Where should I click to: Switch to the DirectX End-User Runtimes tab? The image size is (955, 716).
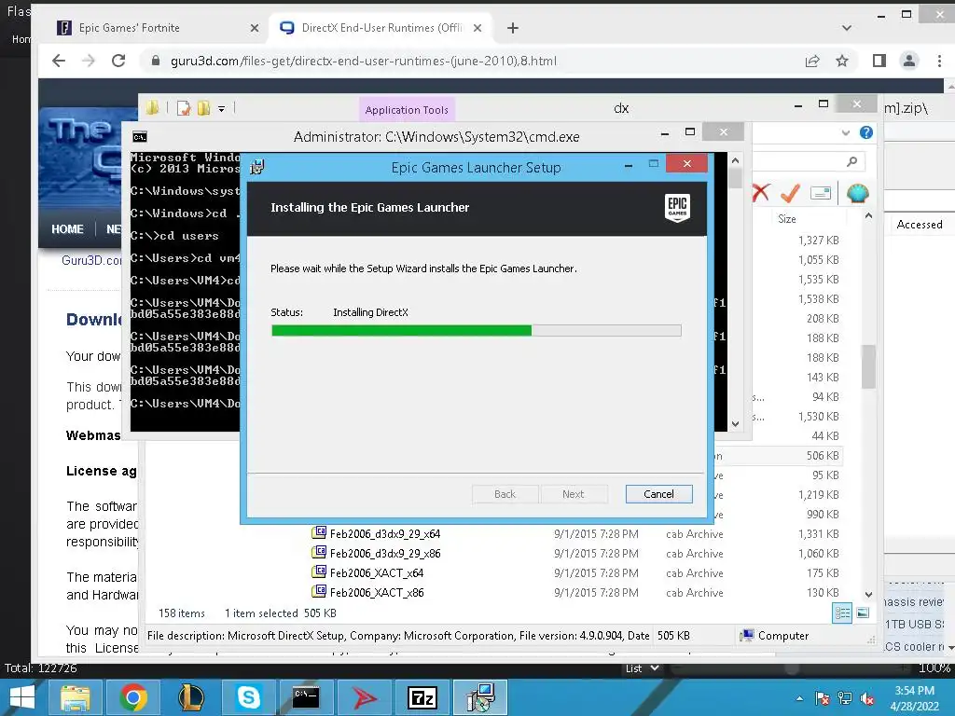click(x=381, y=28)
